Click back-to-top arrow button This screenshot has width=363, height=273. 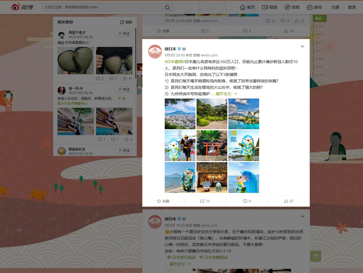[x=316, y=256]
